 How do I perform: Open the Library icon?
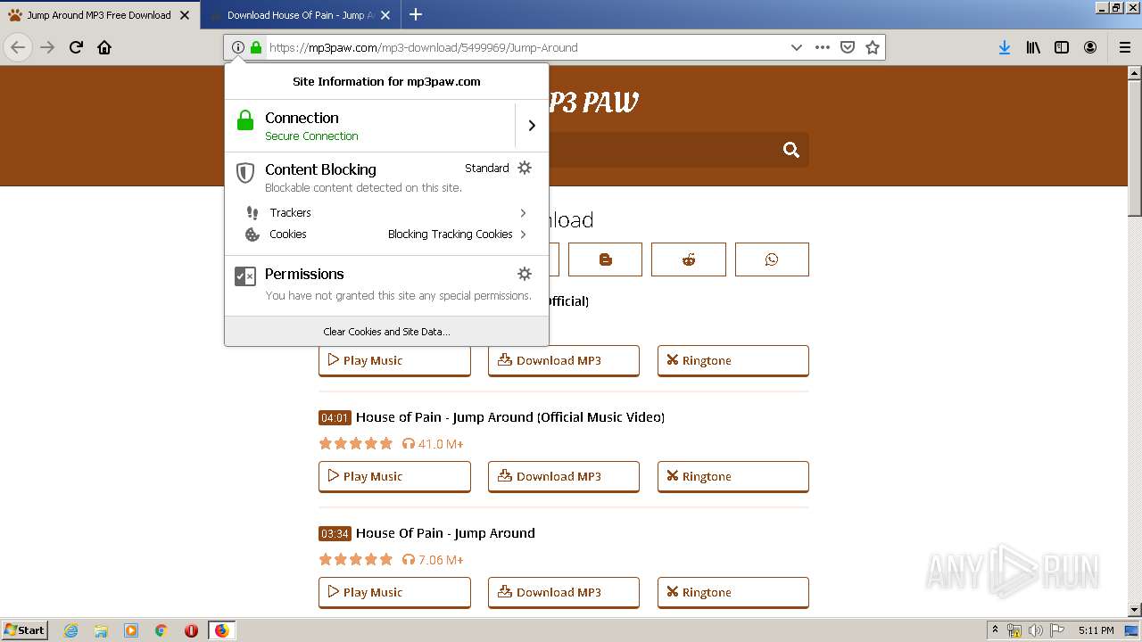pyautogui.click(x=1033, y=47)
